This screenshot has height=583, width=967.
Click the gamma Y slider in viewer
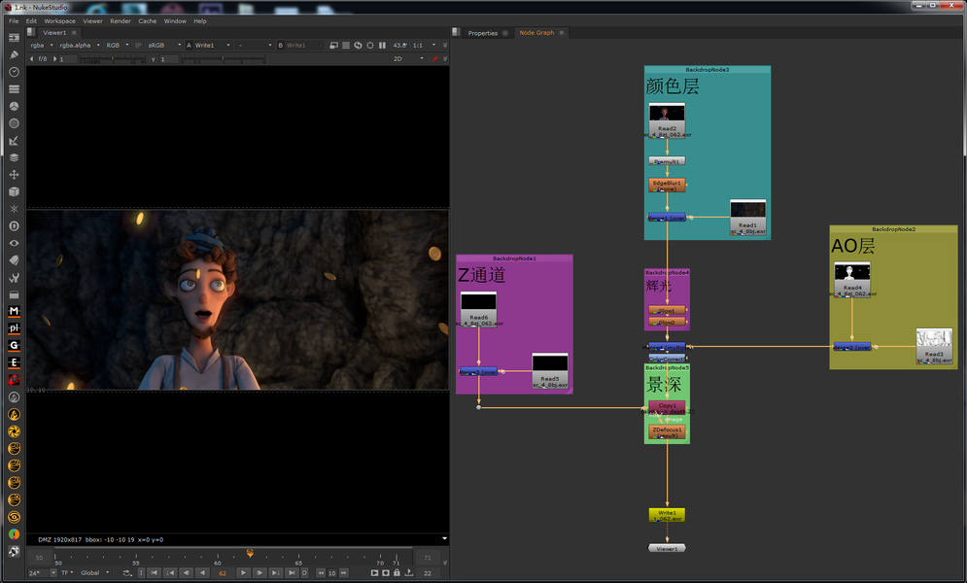click(x=223, y=60)
